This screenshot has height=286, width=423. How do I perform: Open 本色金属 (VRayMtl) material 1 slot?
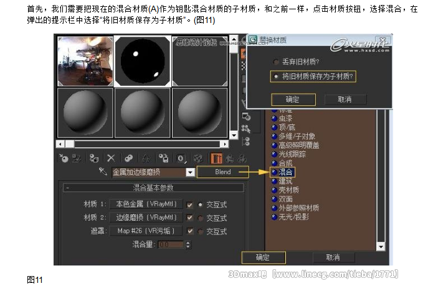click(x=146, y=204)
